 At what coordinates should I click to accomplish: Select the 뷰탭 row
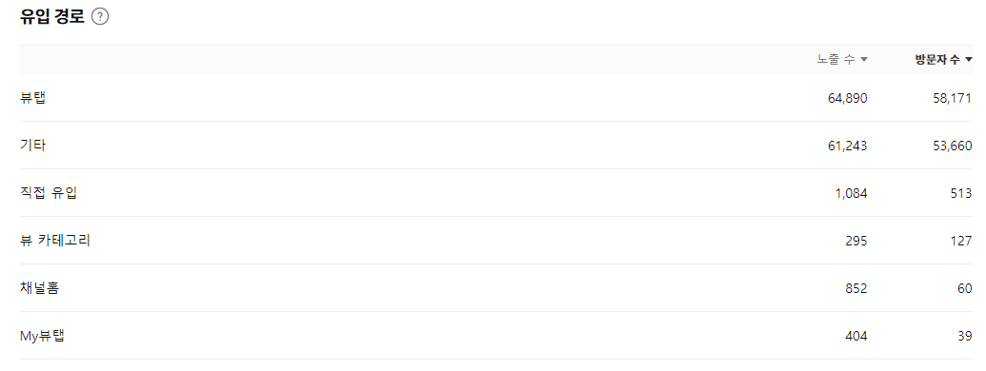tap(496, 98)
